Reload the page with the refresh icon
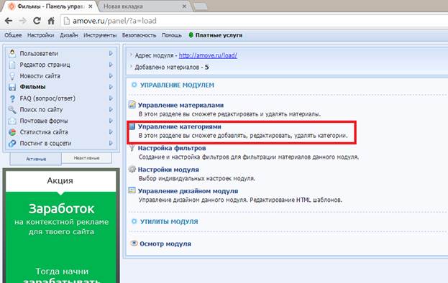Image resolution: width=448 pixels, height=283 pixels. [x=37, y=21]
